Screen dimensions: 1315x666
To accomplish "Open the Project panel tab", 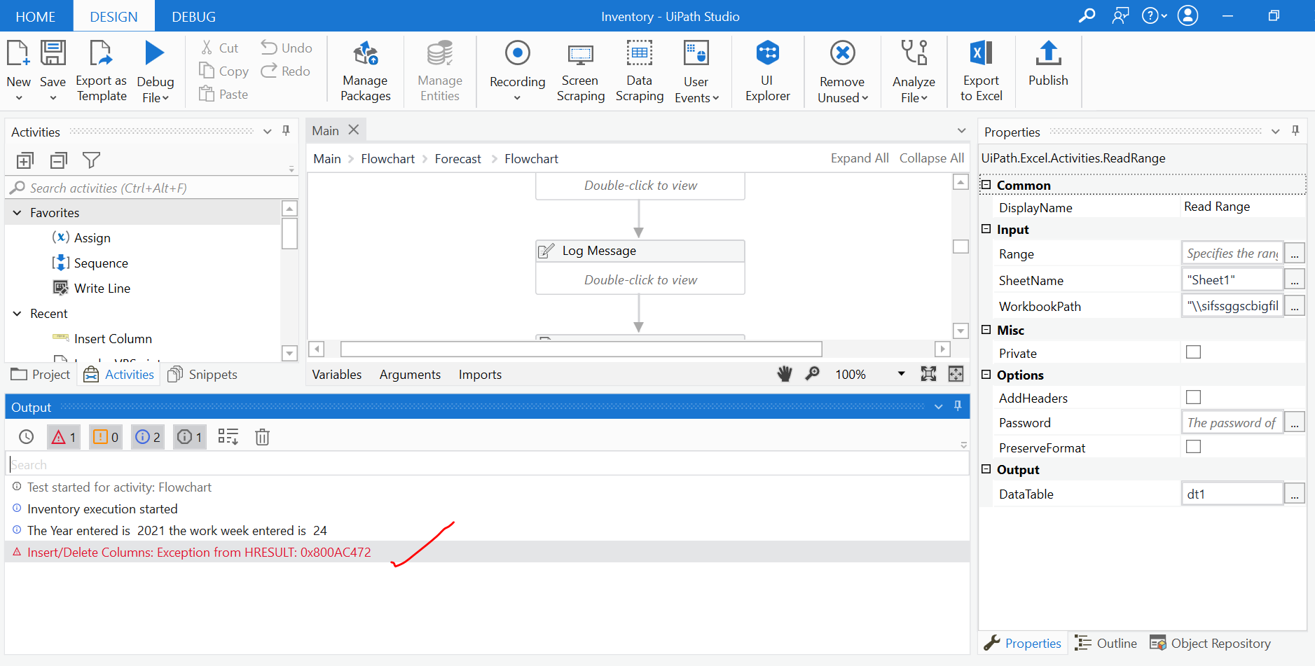I will click(41, 375).
